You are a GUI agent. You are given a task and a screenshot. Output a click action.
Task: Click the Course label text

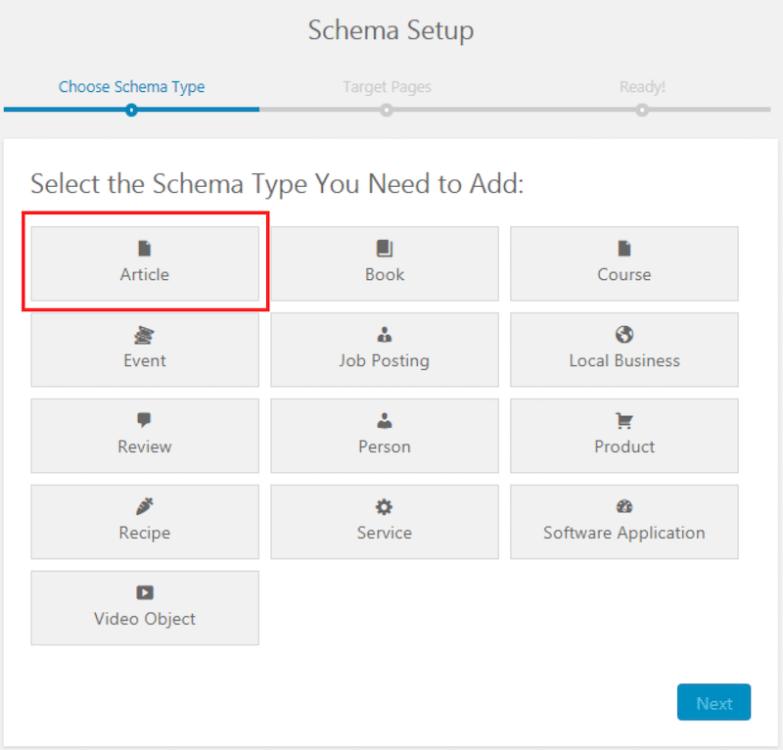(624, 274)
